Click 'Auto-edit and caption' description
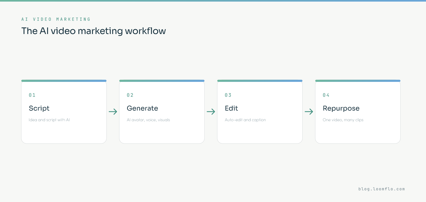 [x=245, y=120]
